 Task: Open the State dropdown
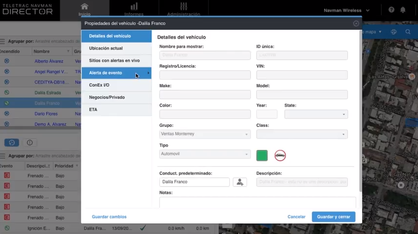316,115
